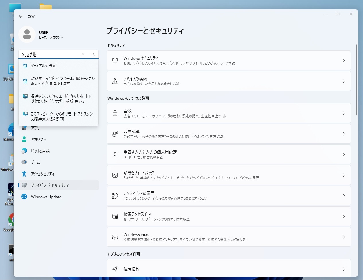
Task: Click the ゲーム controller icon
Action: (x=24, y=162)
